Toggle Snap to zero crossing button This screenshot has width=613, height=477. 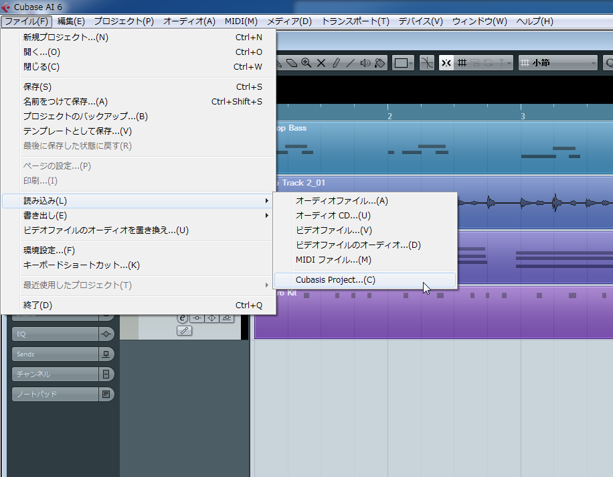[x=427, y=63]
